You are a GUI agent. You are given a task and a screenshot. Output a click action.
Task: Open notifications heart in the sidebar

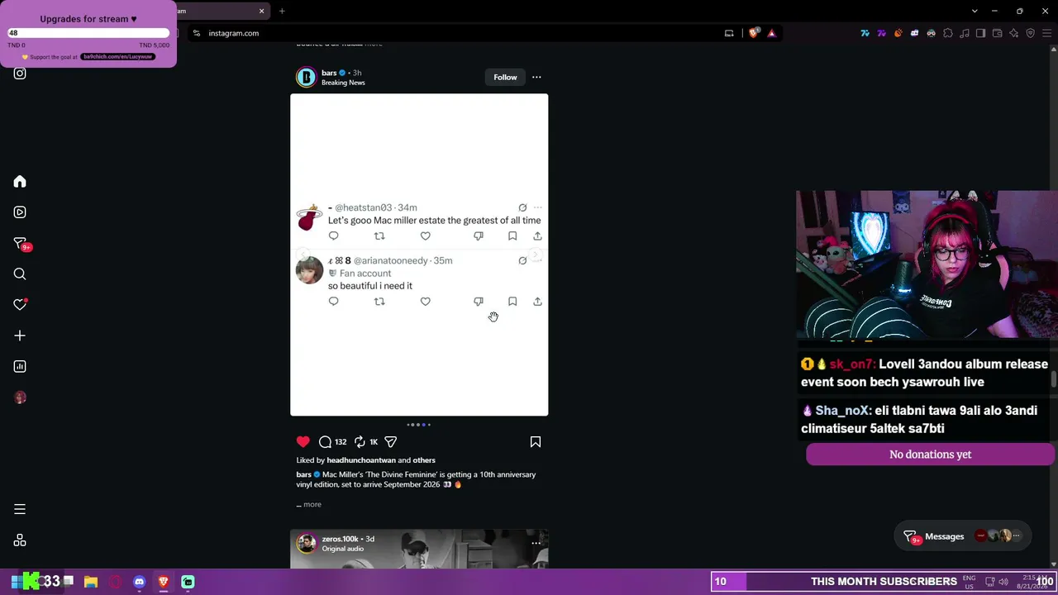coord(20,305)
